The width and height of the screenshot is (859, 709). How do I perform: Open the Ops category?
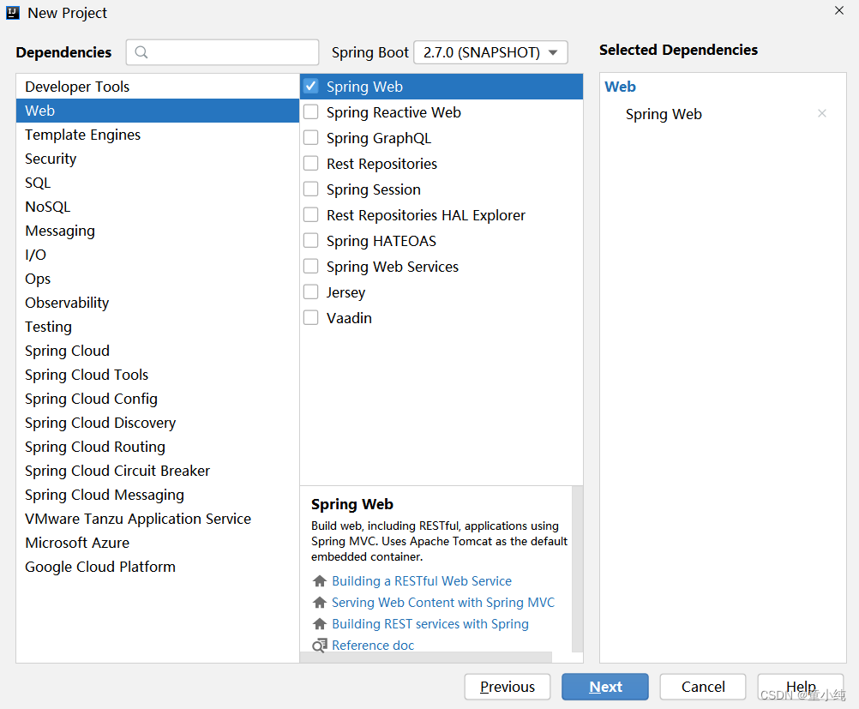coord(158,279)
